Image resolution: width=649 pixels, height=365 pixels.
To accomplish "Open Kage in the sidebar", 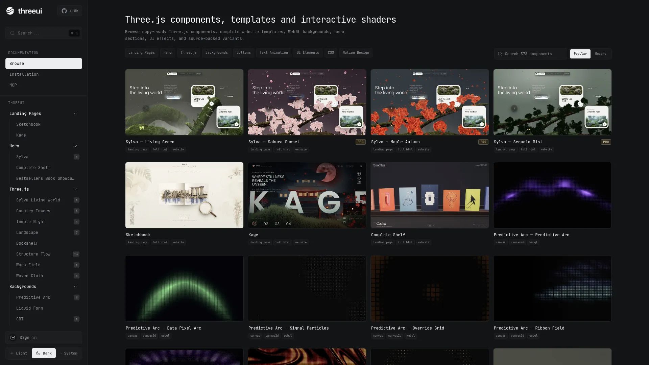I will pos(21,135).
